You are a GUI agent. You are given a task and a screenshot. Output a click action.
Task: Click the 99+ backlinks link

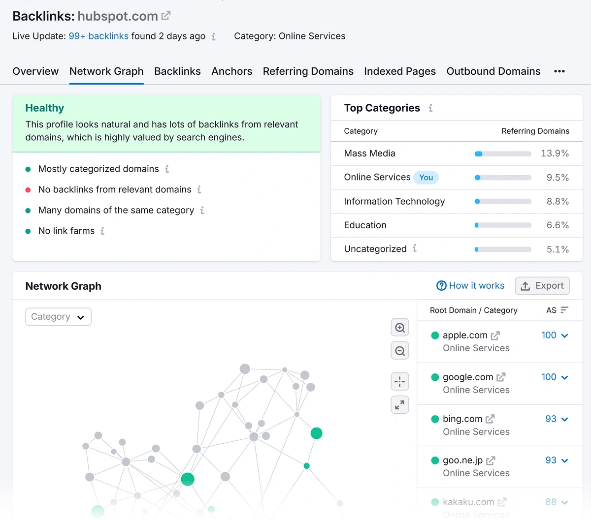(x=98, y=36)
